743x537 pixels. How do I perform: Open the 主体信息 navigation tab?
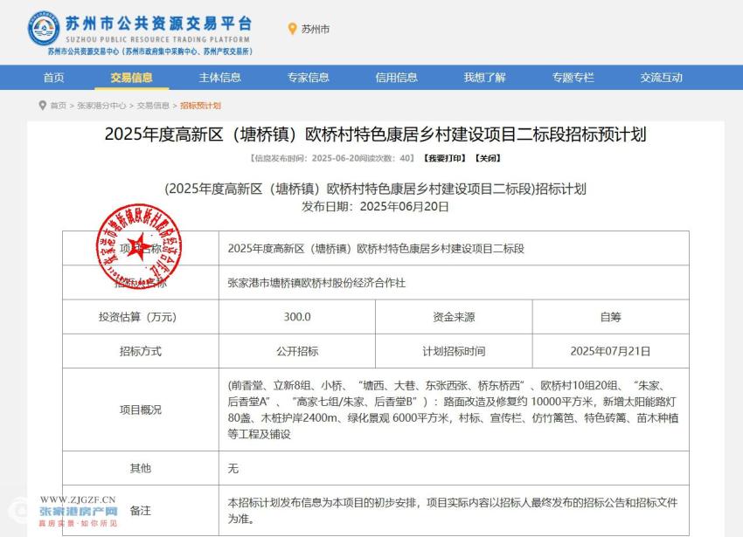point(220,78)
